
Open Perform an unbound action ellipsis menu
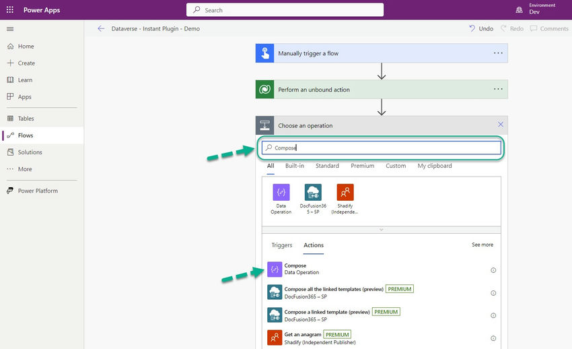tap(498, 89)
